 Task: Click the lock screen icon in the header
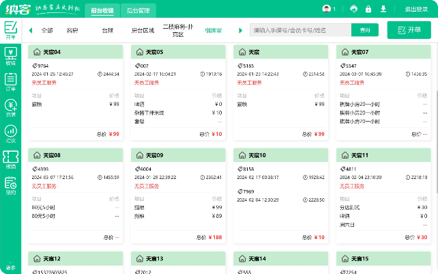coord(368,9)
